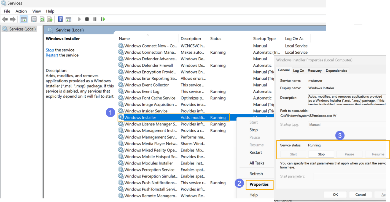This screenshot has height=202, width=390.
Task: Click the Stop button in properties dialog
Action: (321, 154)
